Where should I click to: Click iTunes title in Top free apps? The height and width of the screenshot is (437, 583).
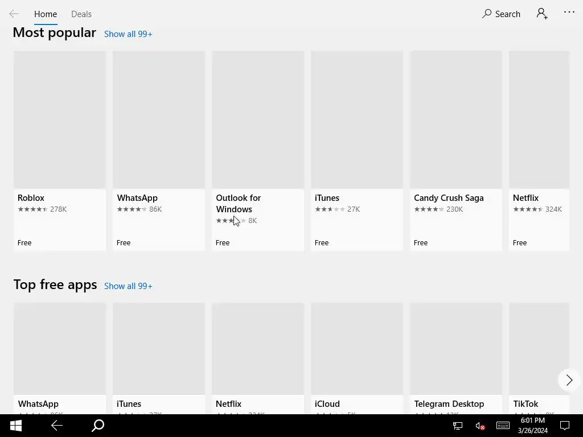(x=129, y=404)
